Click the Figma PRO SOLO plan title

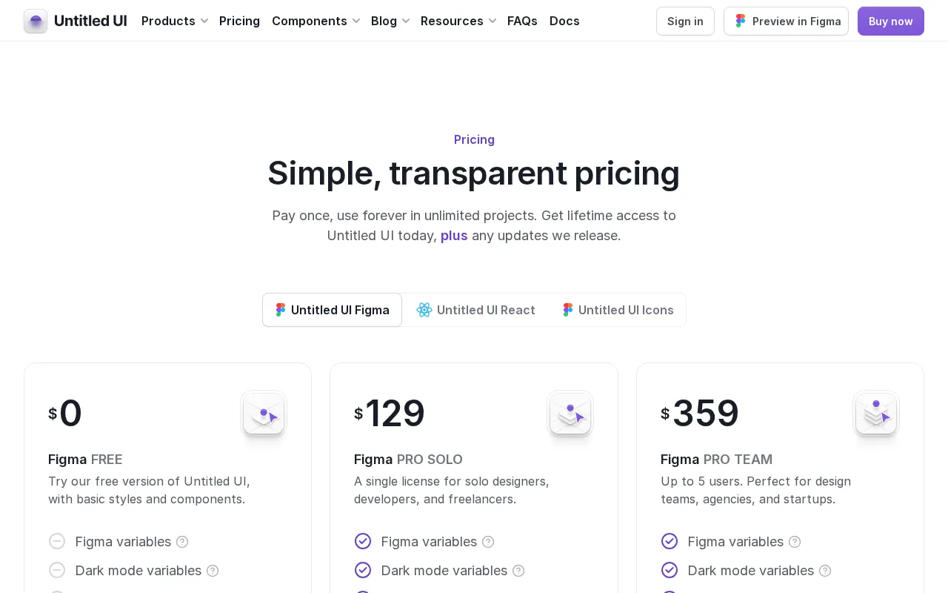click(408, 460)
